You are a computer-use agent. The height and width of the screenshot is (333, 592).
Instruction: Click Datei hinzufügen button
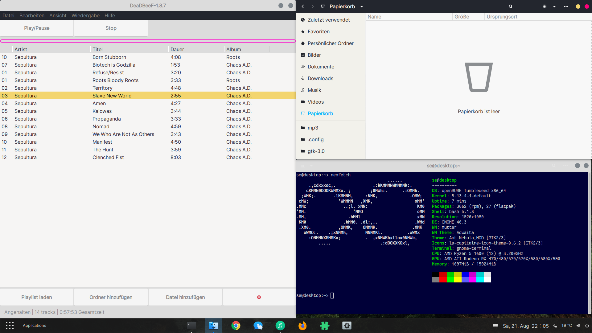(x=185, y=297)
